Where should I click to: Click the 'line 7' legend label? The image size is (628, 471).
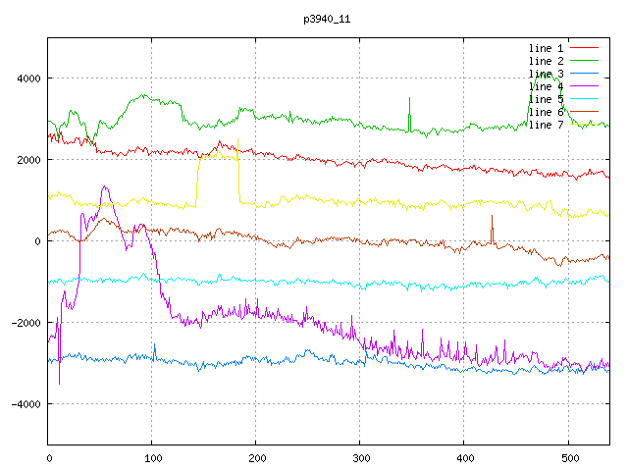pyautogui.click(x=547, y=125)
